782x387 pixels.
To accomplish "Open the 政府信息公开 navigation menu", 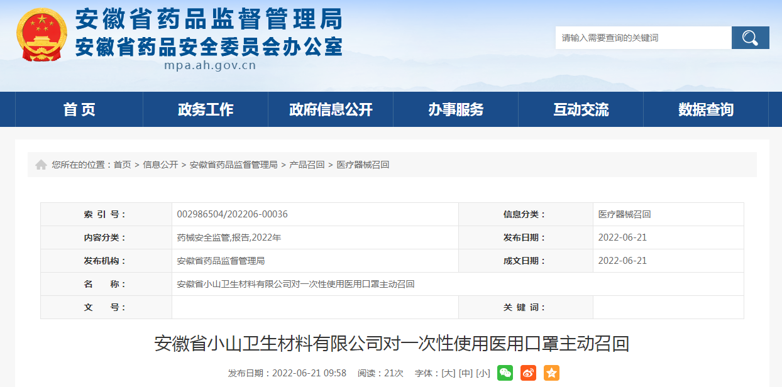I will pyautogui.click(x=331, y=109).
